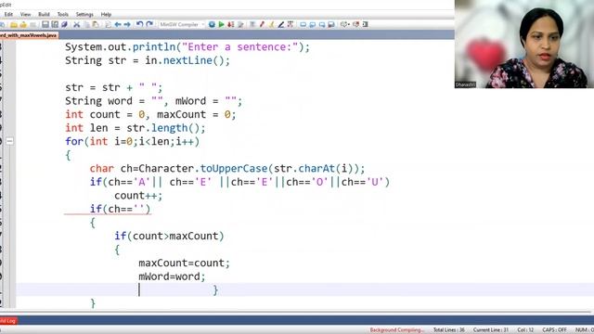Click the Redo icon

coord(149,24)
